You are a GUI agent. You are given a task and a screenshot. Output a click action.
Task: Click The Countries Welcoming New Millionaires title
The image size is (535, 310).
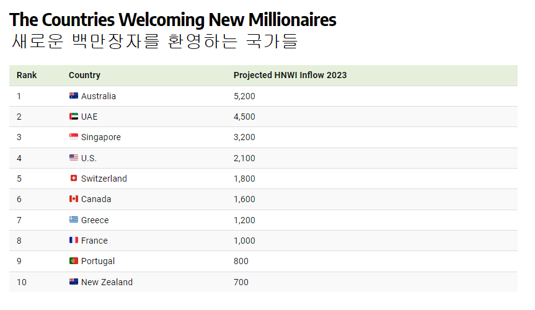[x=173, y=19]
